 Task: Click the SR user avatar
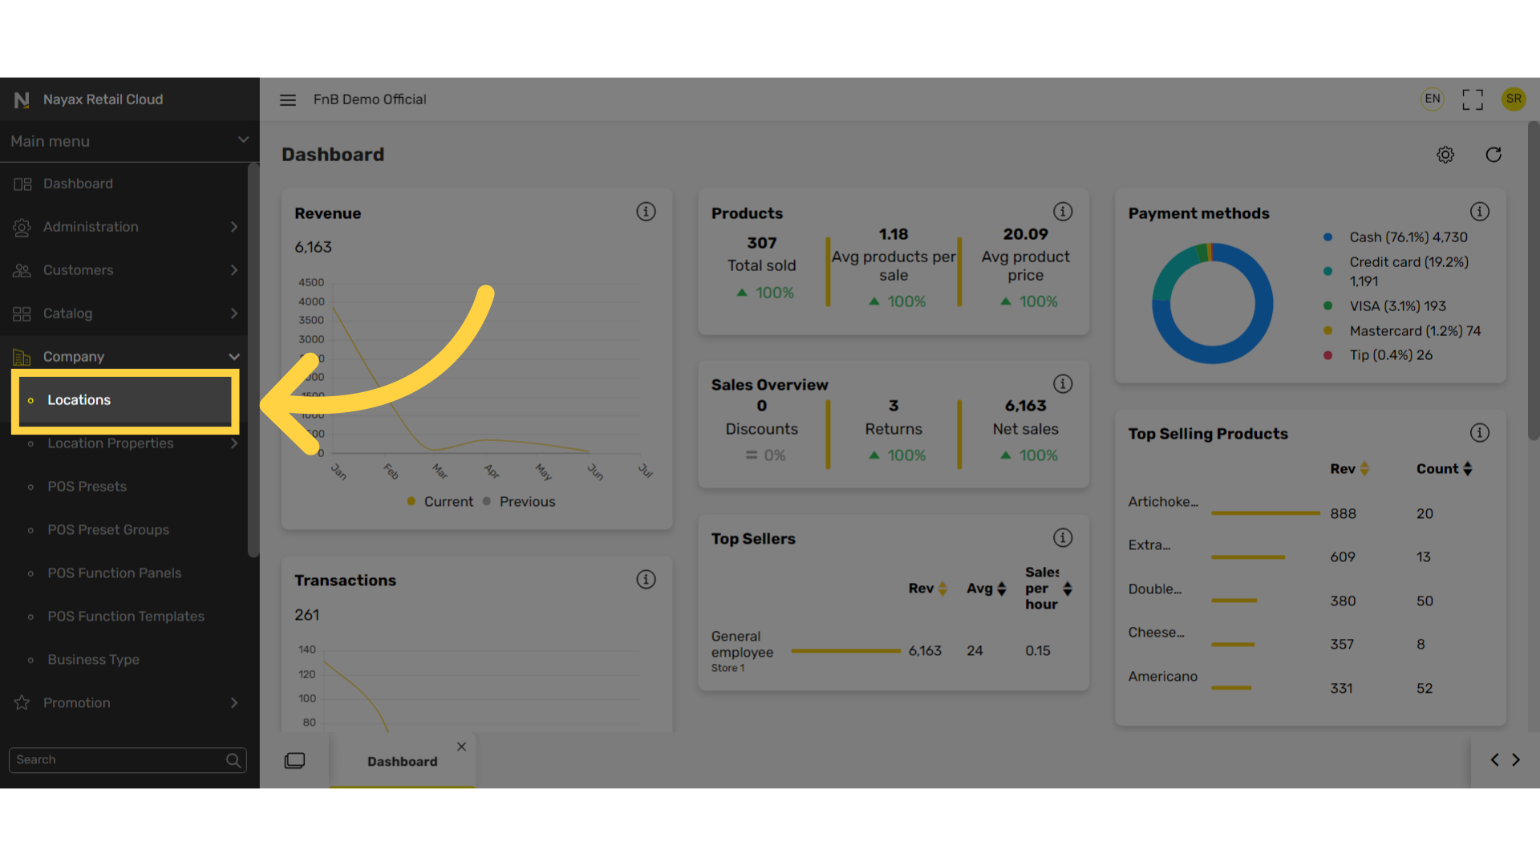(1514, 99)
